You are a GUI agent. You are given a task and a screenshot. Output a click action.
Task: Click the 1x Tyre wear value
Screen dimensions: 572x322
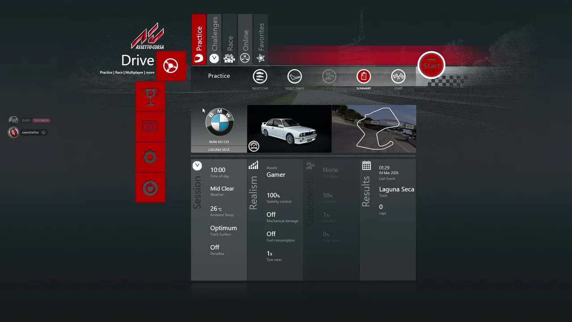point(269,254)
